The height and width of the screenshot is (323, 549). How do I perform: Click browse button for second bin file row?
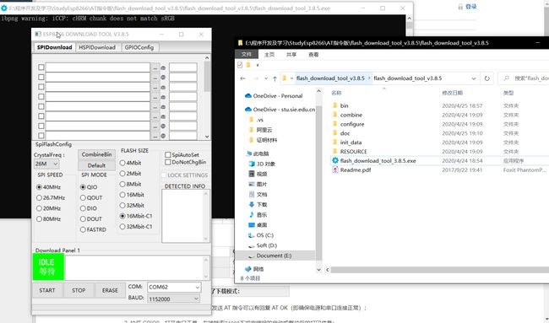[x=155, y=78]
